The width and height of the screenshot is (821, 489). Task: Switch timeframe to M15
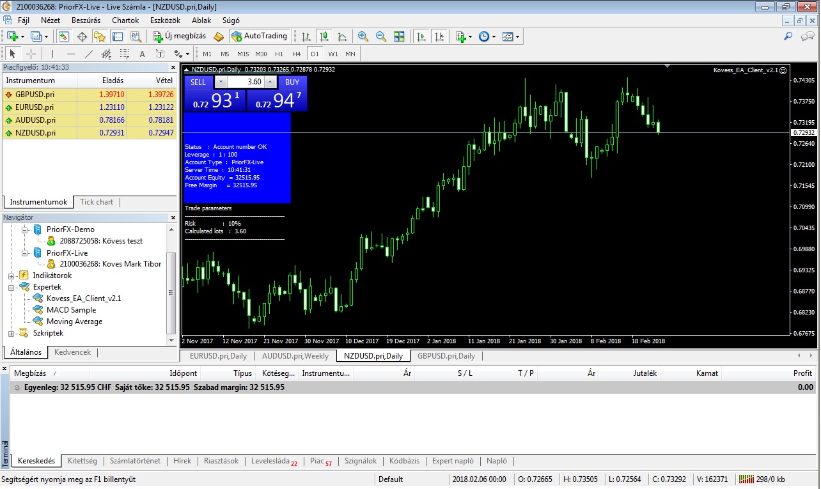[x=243, y=54]
